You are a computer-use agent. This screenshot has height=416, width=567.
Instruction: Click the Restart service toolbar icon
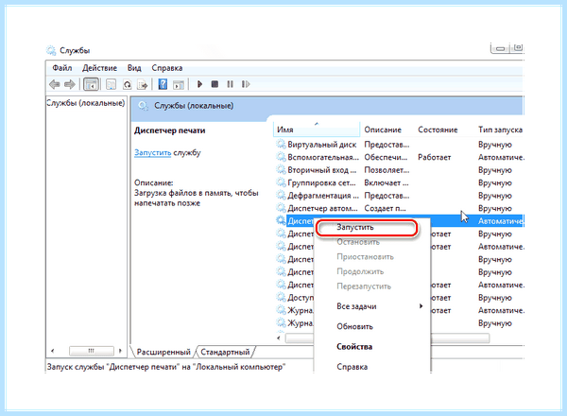(x=246, y=84)
